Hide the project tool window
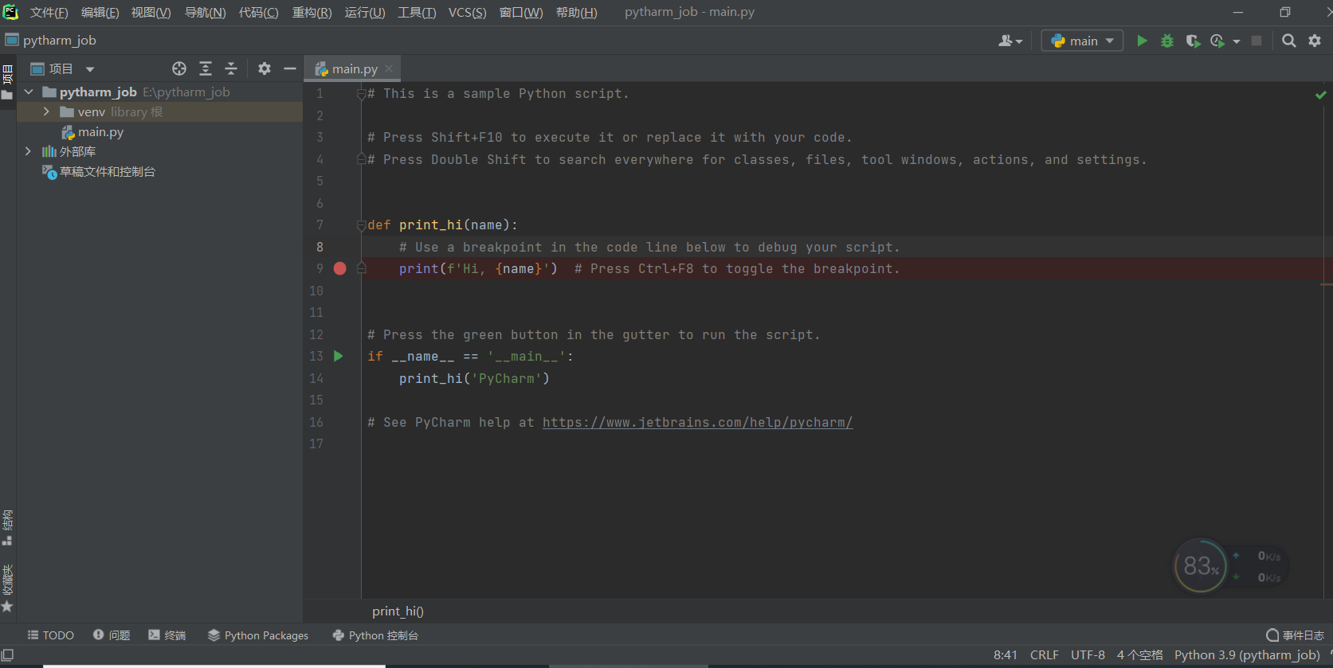The width and height of the screenshot is (1333, 668). pyautogui.click(x=290, y=68)
